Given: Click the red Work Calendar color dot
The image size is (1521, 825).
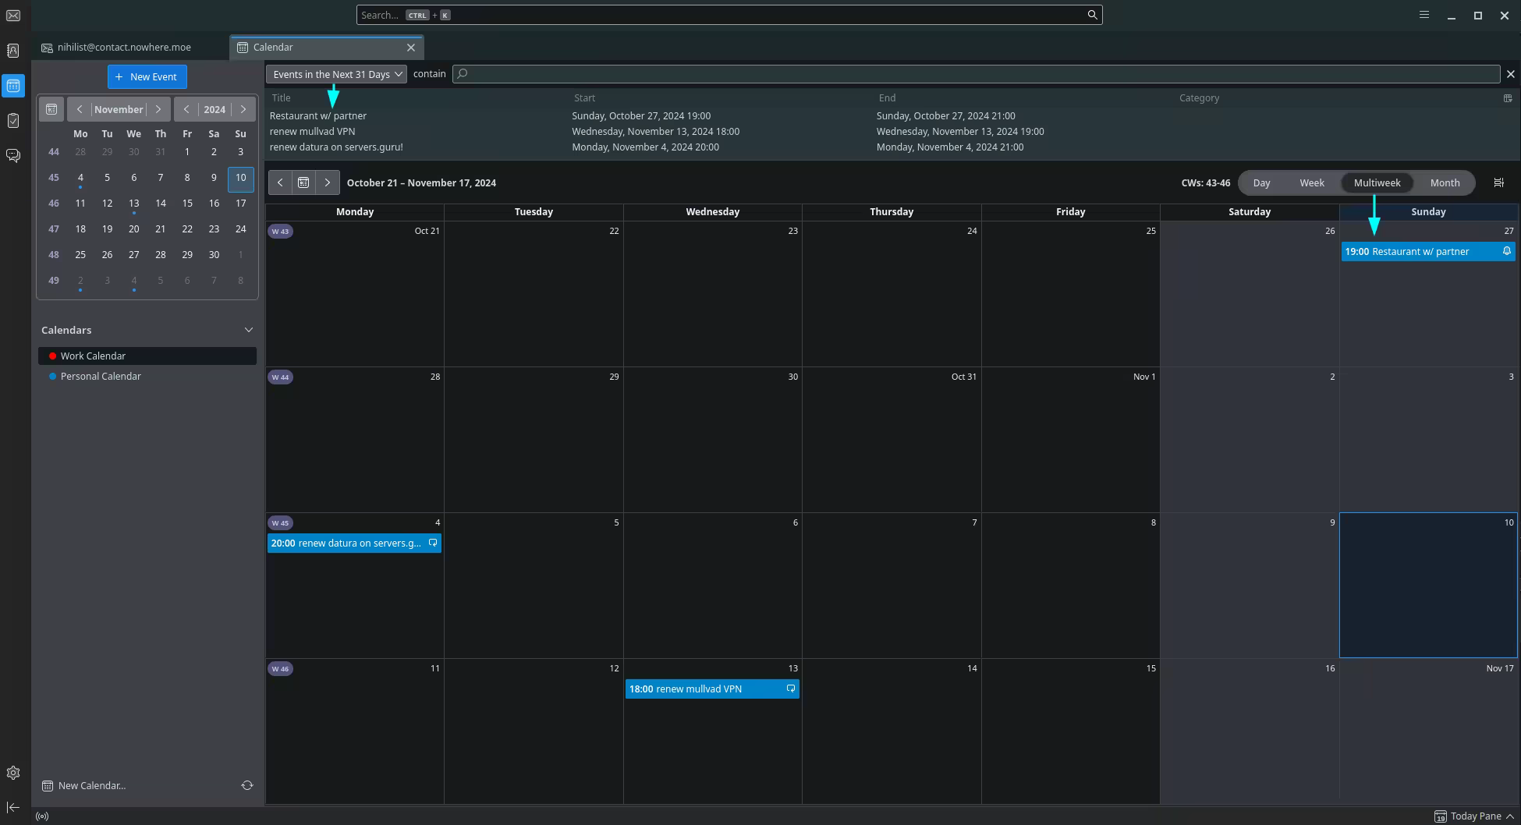Looking at the screenshot, I should click(52, 356).
